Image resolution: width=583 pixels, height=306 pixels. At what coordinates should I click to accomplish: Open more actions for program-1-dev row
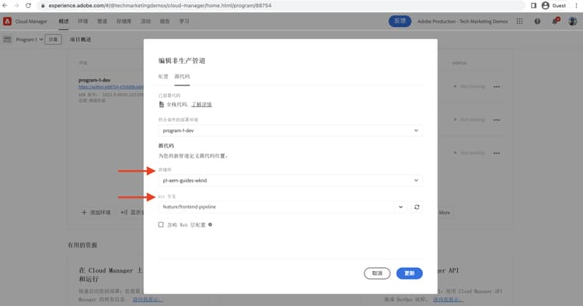[497, 86]
